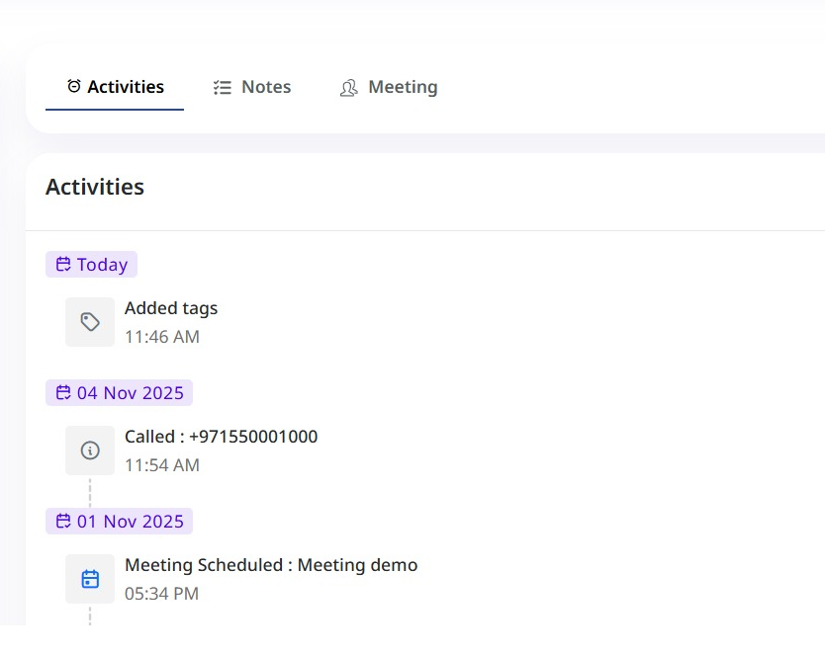Screen dimensions: 825x654
Task: Click the people icon beside Meeting
Action: (x=348, y=88)
